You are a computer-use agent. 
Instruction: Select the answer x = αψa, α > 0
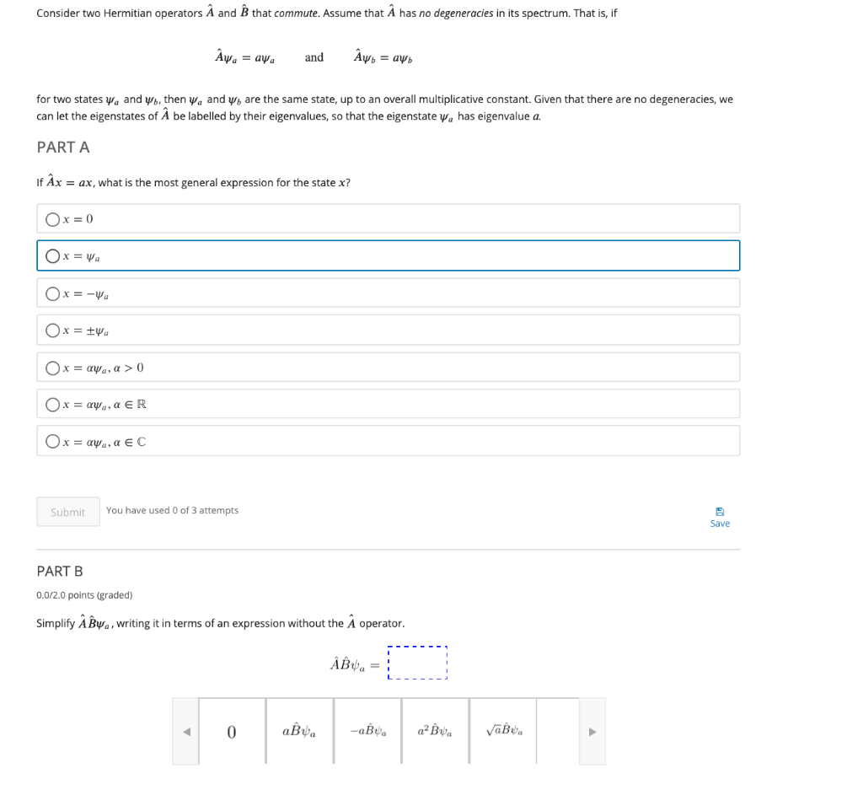[x=52, y=367]
